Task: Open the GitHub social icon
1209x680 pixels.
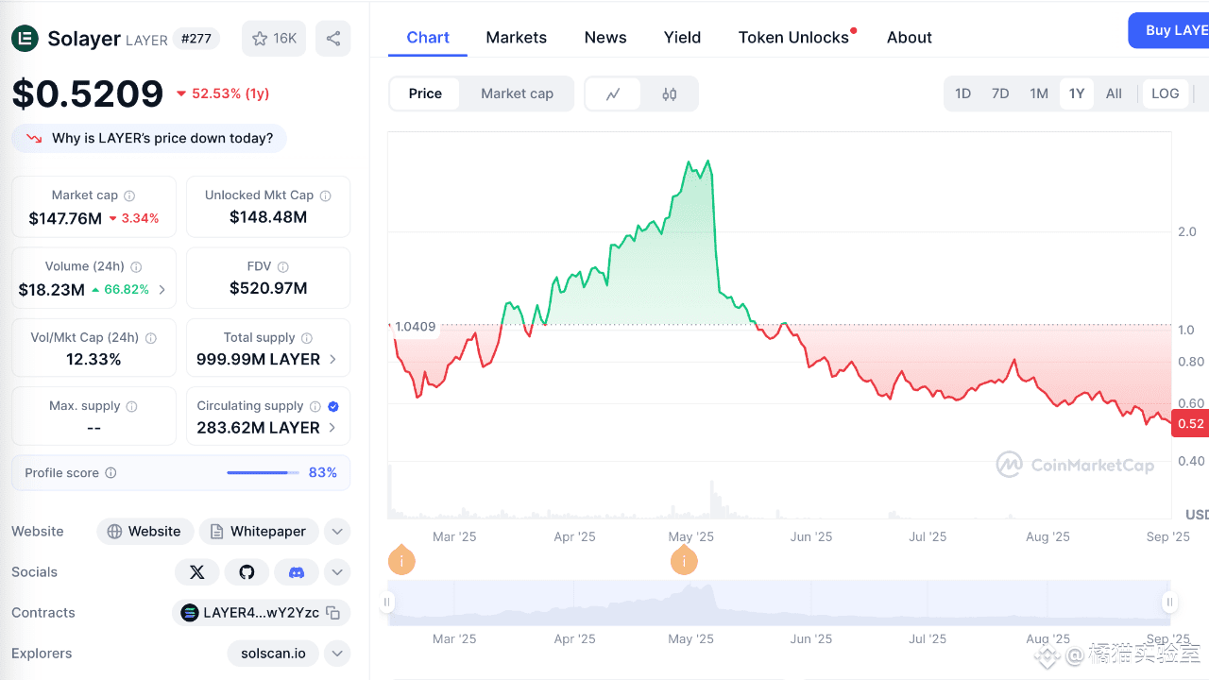Action: click(x=247, y=572)
